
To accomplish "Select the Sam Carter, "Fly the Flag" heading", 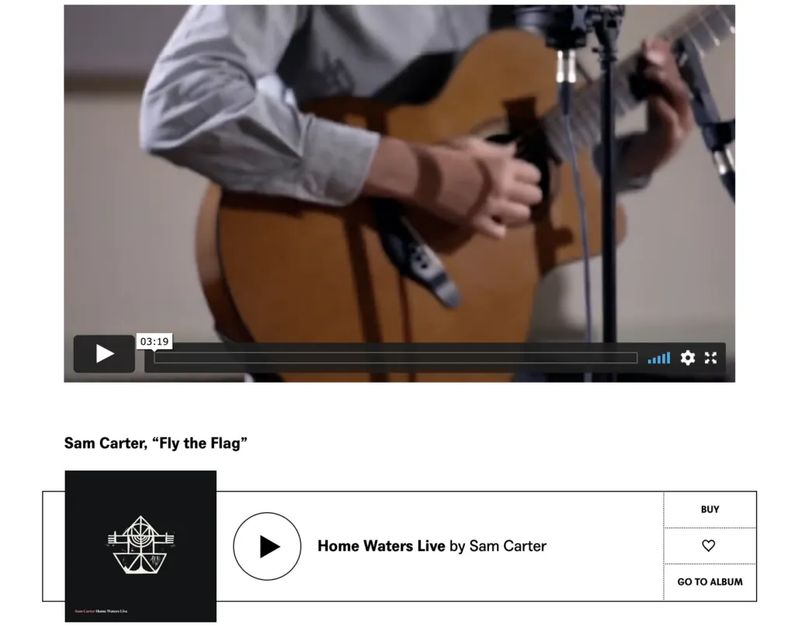I will pos(155,443).
